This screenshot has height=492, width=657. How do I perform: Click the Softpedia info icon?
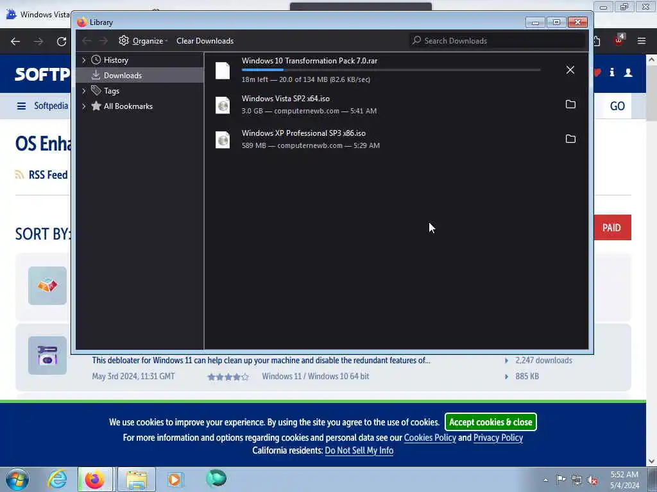pyautogui.click(x=612, y=72)
